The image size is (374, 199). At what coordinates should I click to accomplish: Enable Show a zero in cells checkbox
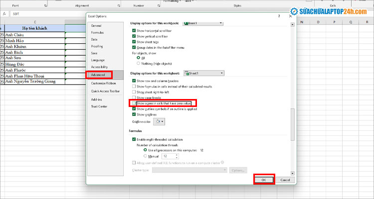[134, 103]
